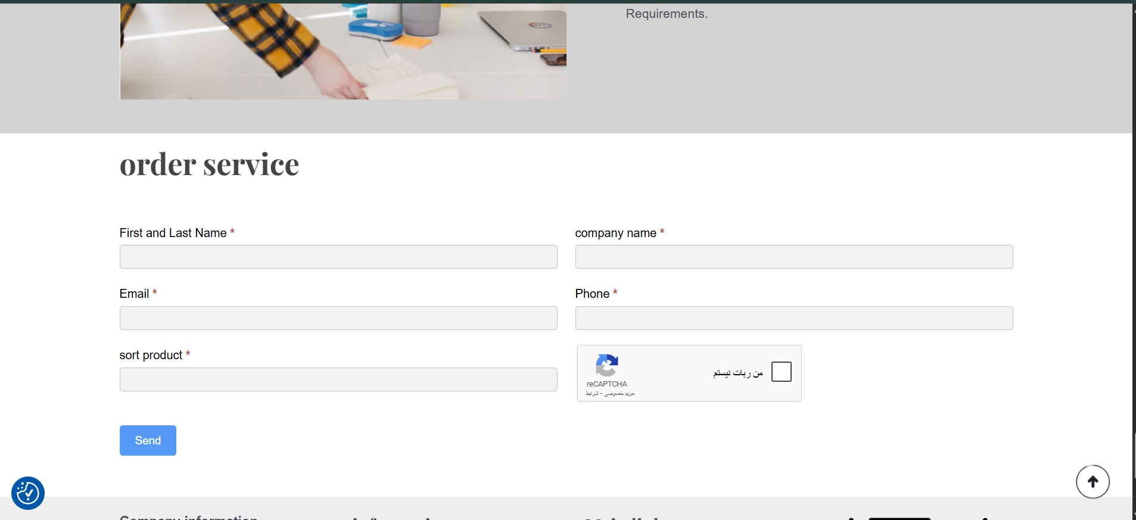The width and height of the screenshot is (1136, 520).
Task: Open the accessibility widget icon
Action: (28, 493)
